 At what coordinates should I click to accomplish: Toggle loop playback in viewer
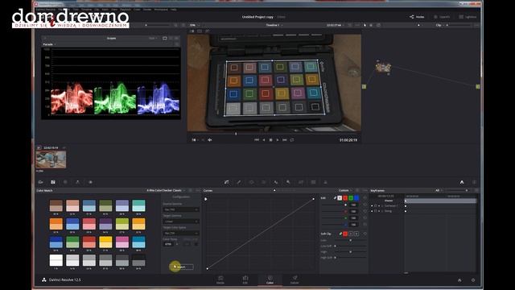292,140
